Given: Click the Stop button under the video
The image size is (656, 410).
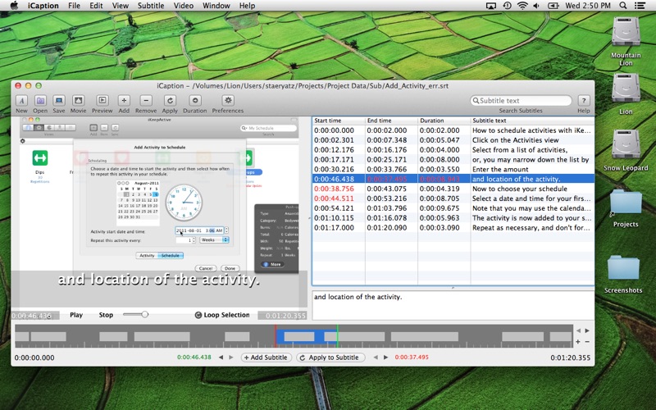Looking at the screenshot, I should 106,315.
